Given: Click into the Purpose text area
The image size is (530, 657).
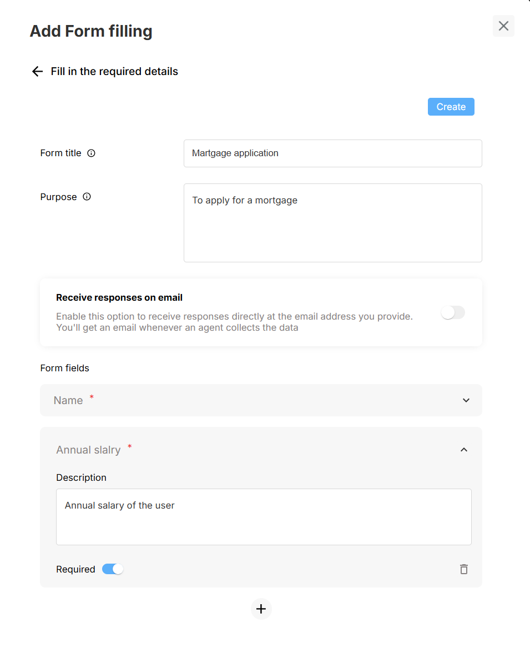Looking at the screenshot, I should point(333,223).
